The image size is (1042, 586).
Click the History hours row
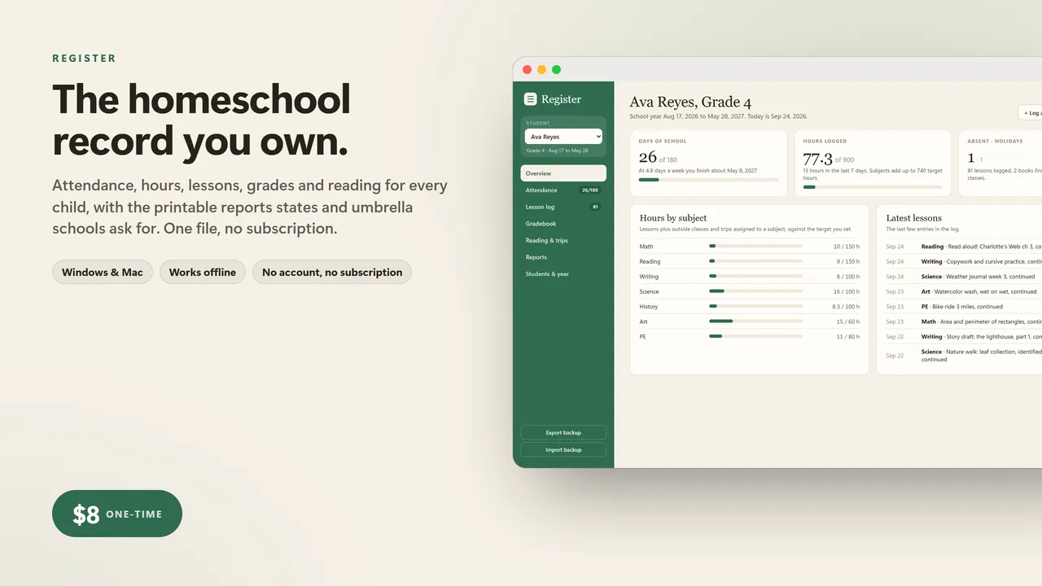tap(750, 307)
